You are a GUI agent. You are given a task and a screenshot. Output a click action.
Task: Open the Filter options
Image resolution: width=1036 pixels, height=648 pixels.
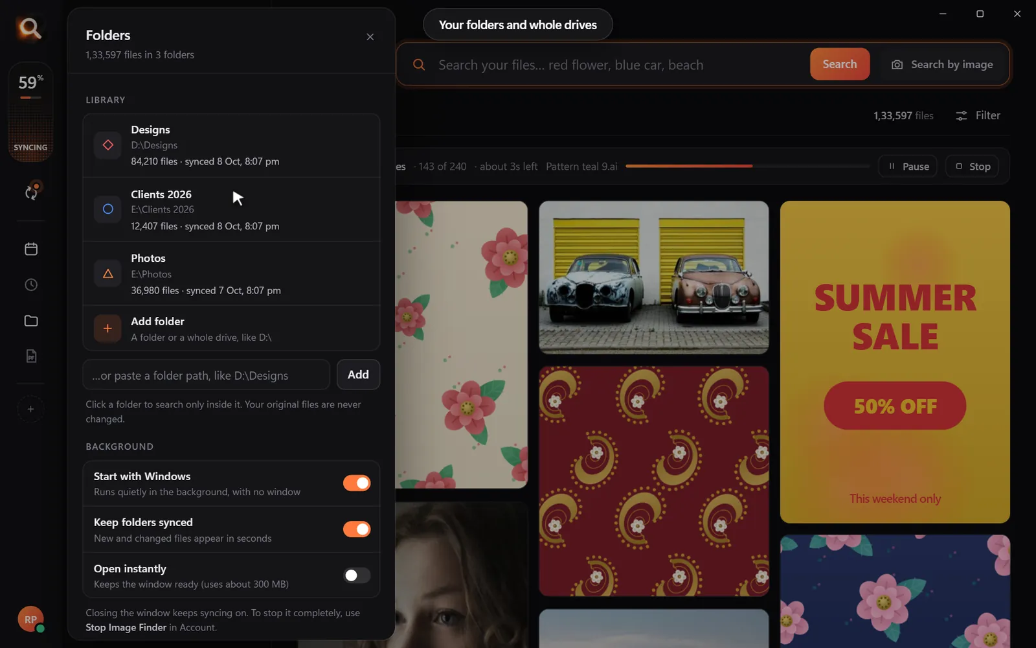pyautogui.click(x=978, y=115)
